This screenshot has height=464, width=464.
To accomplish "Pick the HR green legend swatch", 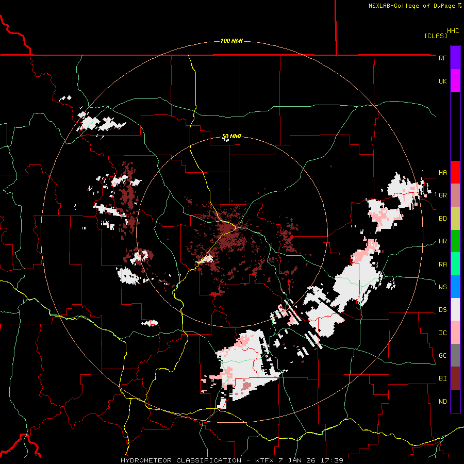I will [455, 241].
